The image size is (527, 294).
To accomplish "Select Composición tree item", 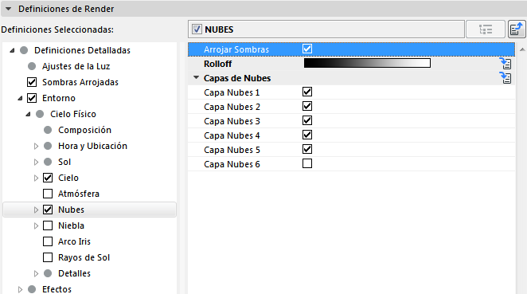I will tap(84, 130).
